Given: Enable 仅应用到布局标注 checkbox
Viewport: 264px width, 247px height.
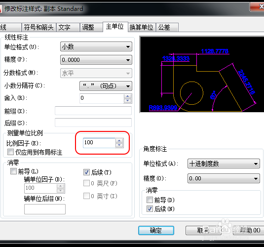Looking at the screenshot, I should pos(10,152).
